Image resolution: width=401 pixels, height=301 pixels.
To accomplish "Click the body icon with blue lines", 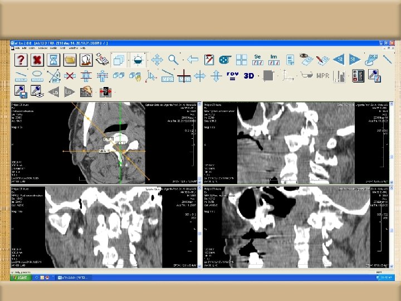I will tap(102, 76).
